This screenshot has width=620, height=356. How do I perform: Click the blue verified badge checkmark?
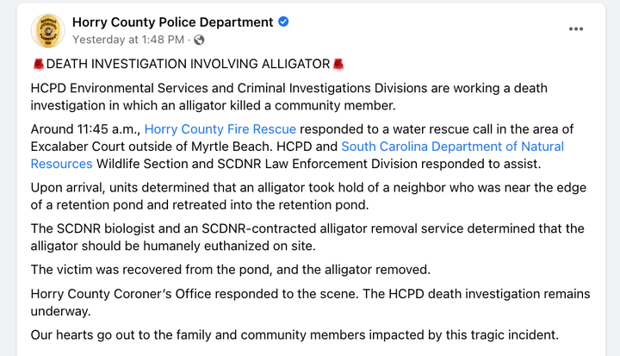point(283,22)
